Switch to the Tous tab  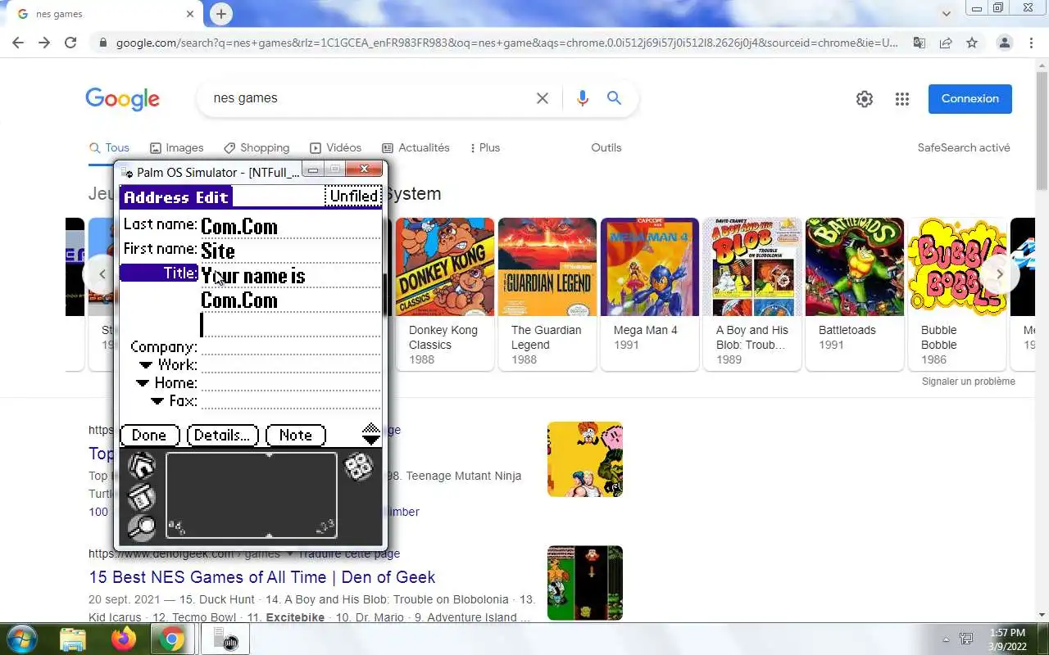pyautogui.click(x=109, y=147)
